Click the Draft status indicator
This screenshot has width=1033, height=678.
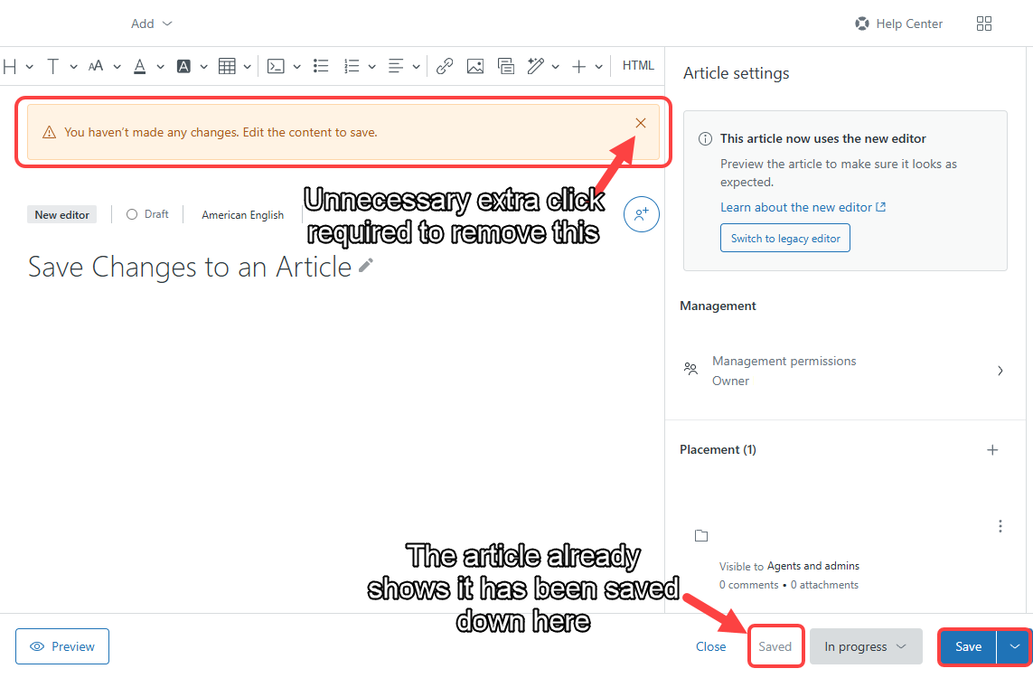pos(148,214)
